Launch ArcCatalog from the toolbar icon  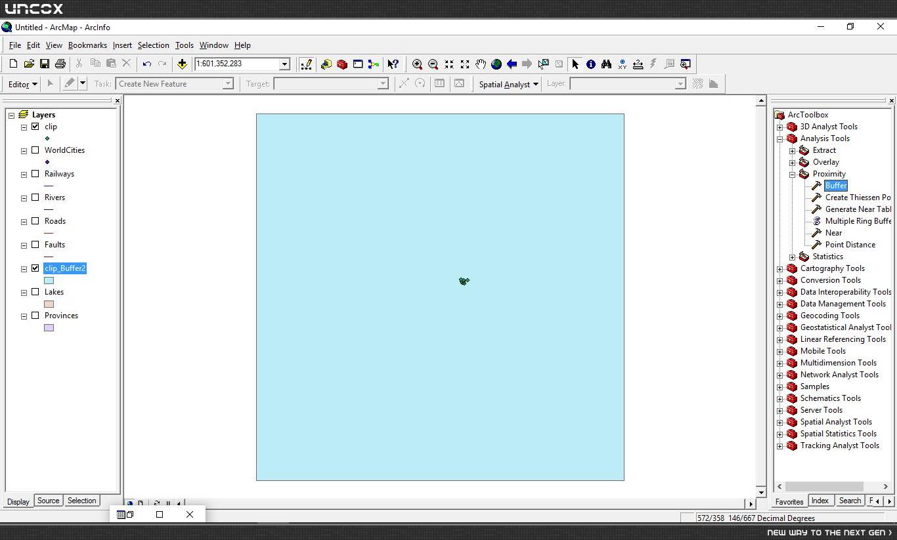326,64
